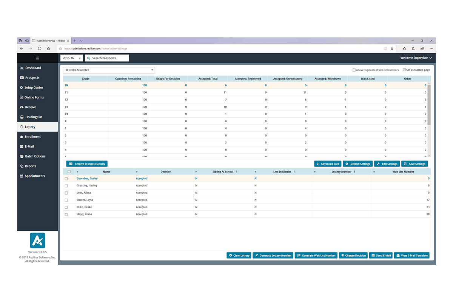
Task: Click the funnel icon in Wait List Number column
Action: [x=374, y=172]
